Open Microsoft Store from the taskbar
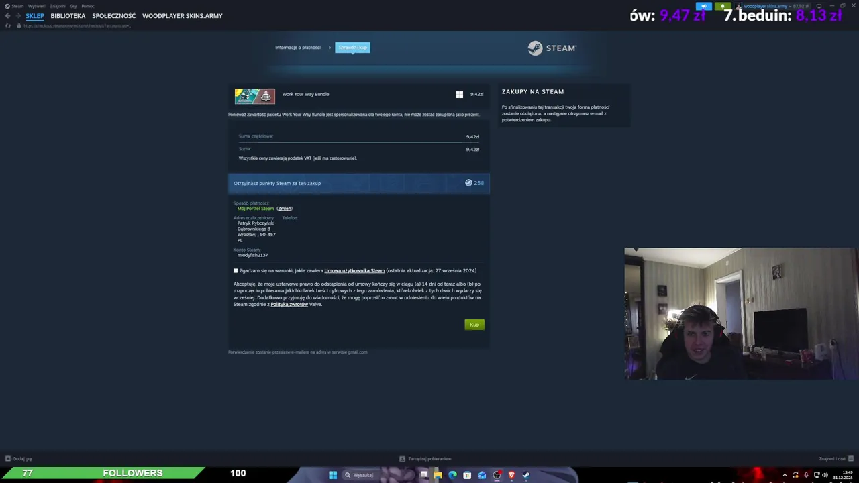 click(x=467, y=475)
